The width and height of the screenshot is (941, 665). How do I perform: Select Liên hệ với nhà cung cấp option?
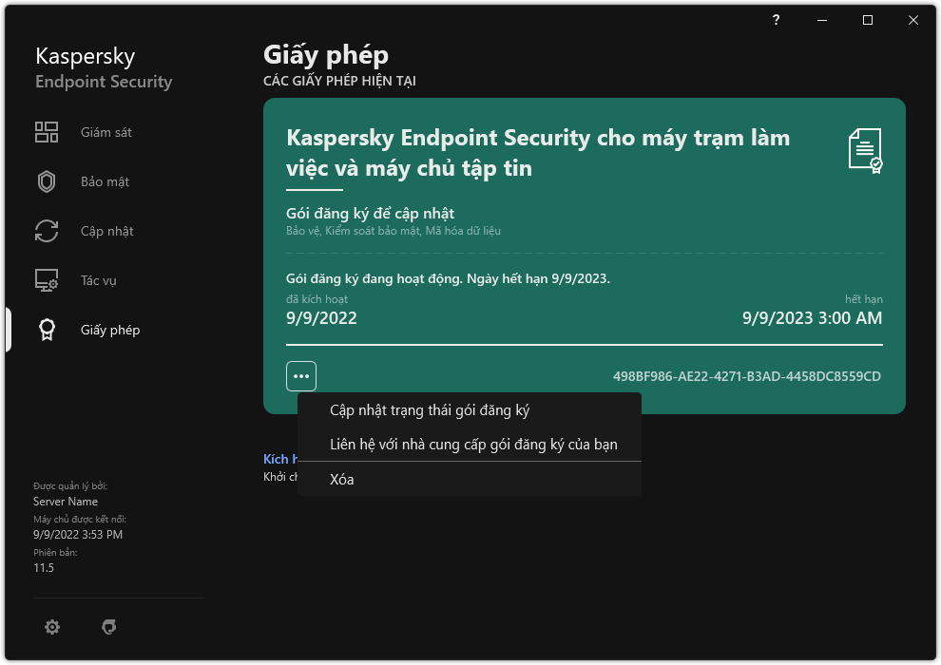(473, 444)
